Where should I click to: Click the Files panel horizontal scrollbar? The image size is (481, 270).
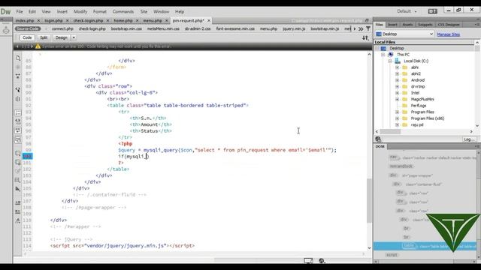390,132
